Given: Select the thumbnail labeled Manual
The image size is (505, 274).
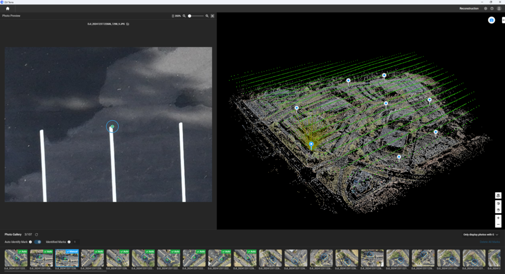Looking at the screenshot, I should [x=67, y=258].
